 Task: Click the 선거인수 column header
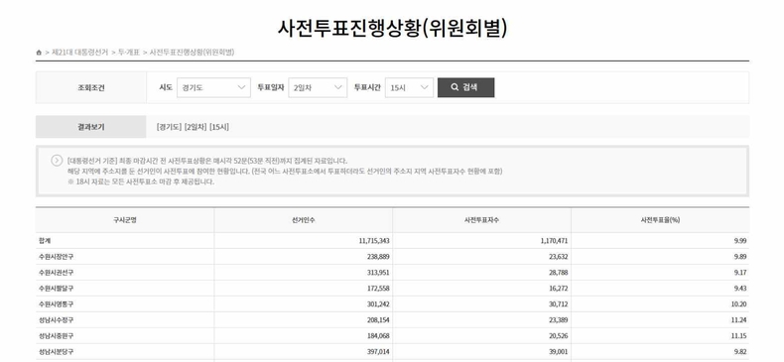304,220
